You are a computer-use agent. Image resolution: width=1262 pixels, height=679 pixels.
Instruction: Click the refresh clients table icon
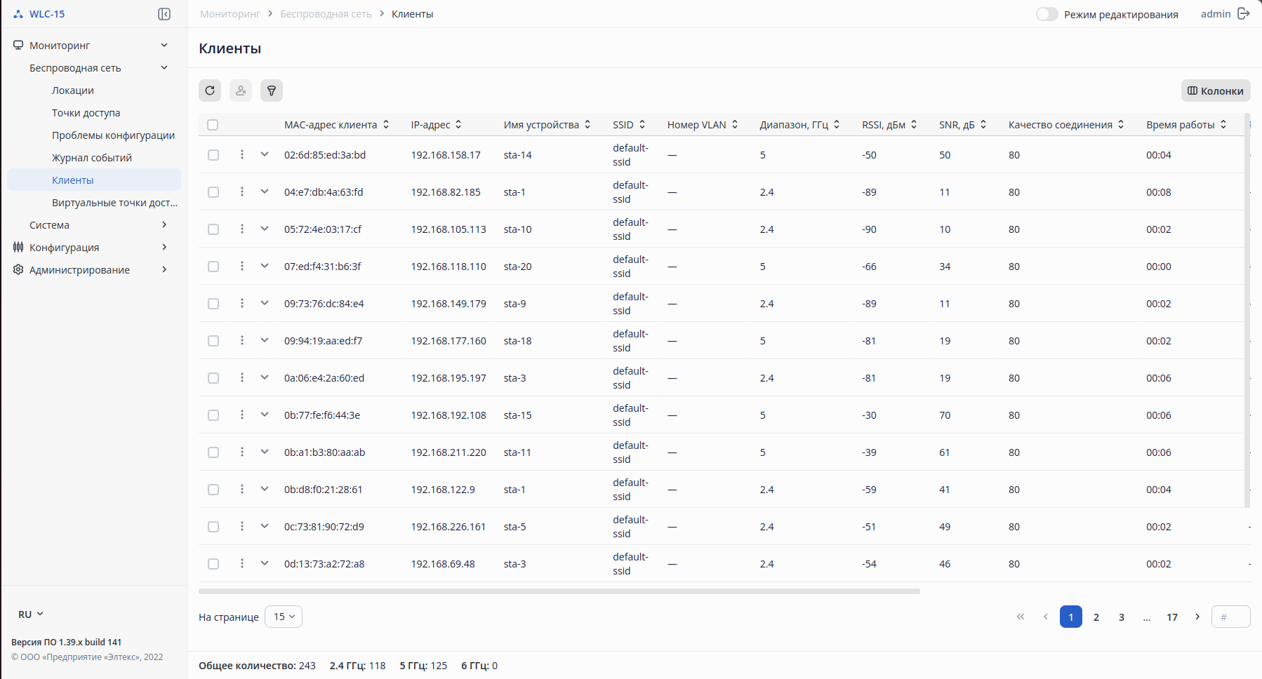pos(210,90)
